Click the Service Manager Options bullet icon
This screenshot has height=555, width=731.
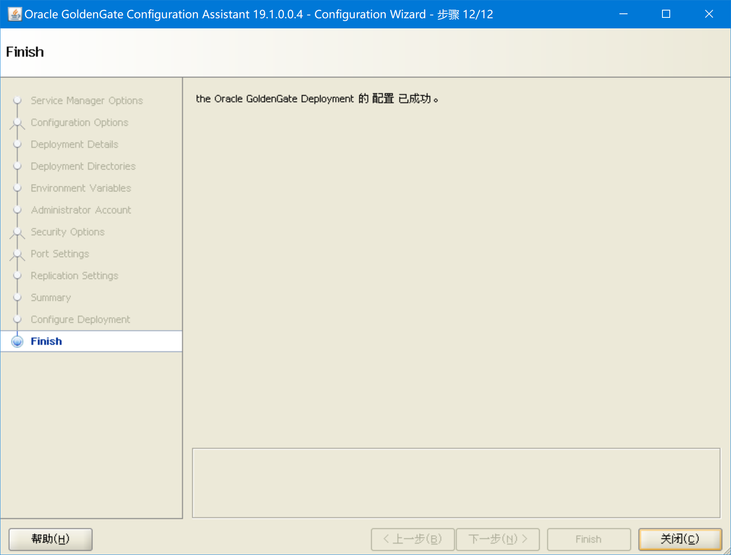[x=17, y=100]
